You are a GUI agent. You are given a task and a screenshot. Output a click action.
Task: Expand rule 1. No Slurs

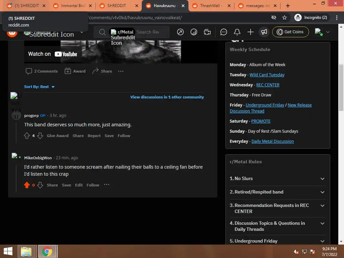point(277,179)
